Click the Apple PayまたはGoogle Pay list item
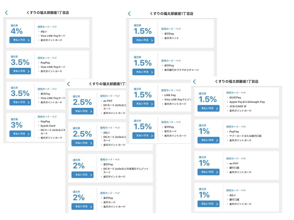 (247, 102)
